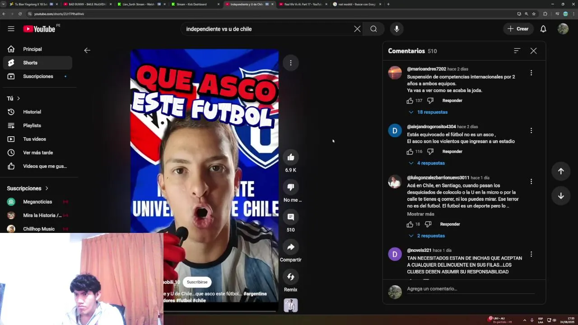Click the magnifier search button
This screenshot has height=325, width=578.
[x=373, y=29]
